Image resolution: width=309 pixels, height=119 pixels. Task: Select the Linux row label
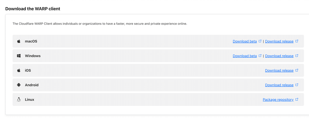click(30, 99)
